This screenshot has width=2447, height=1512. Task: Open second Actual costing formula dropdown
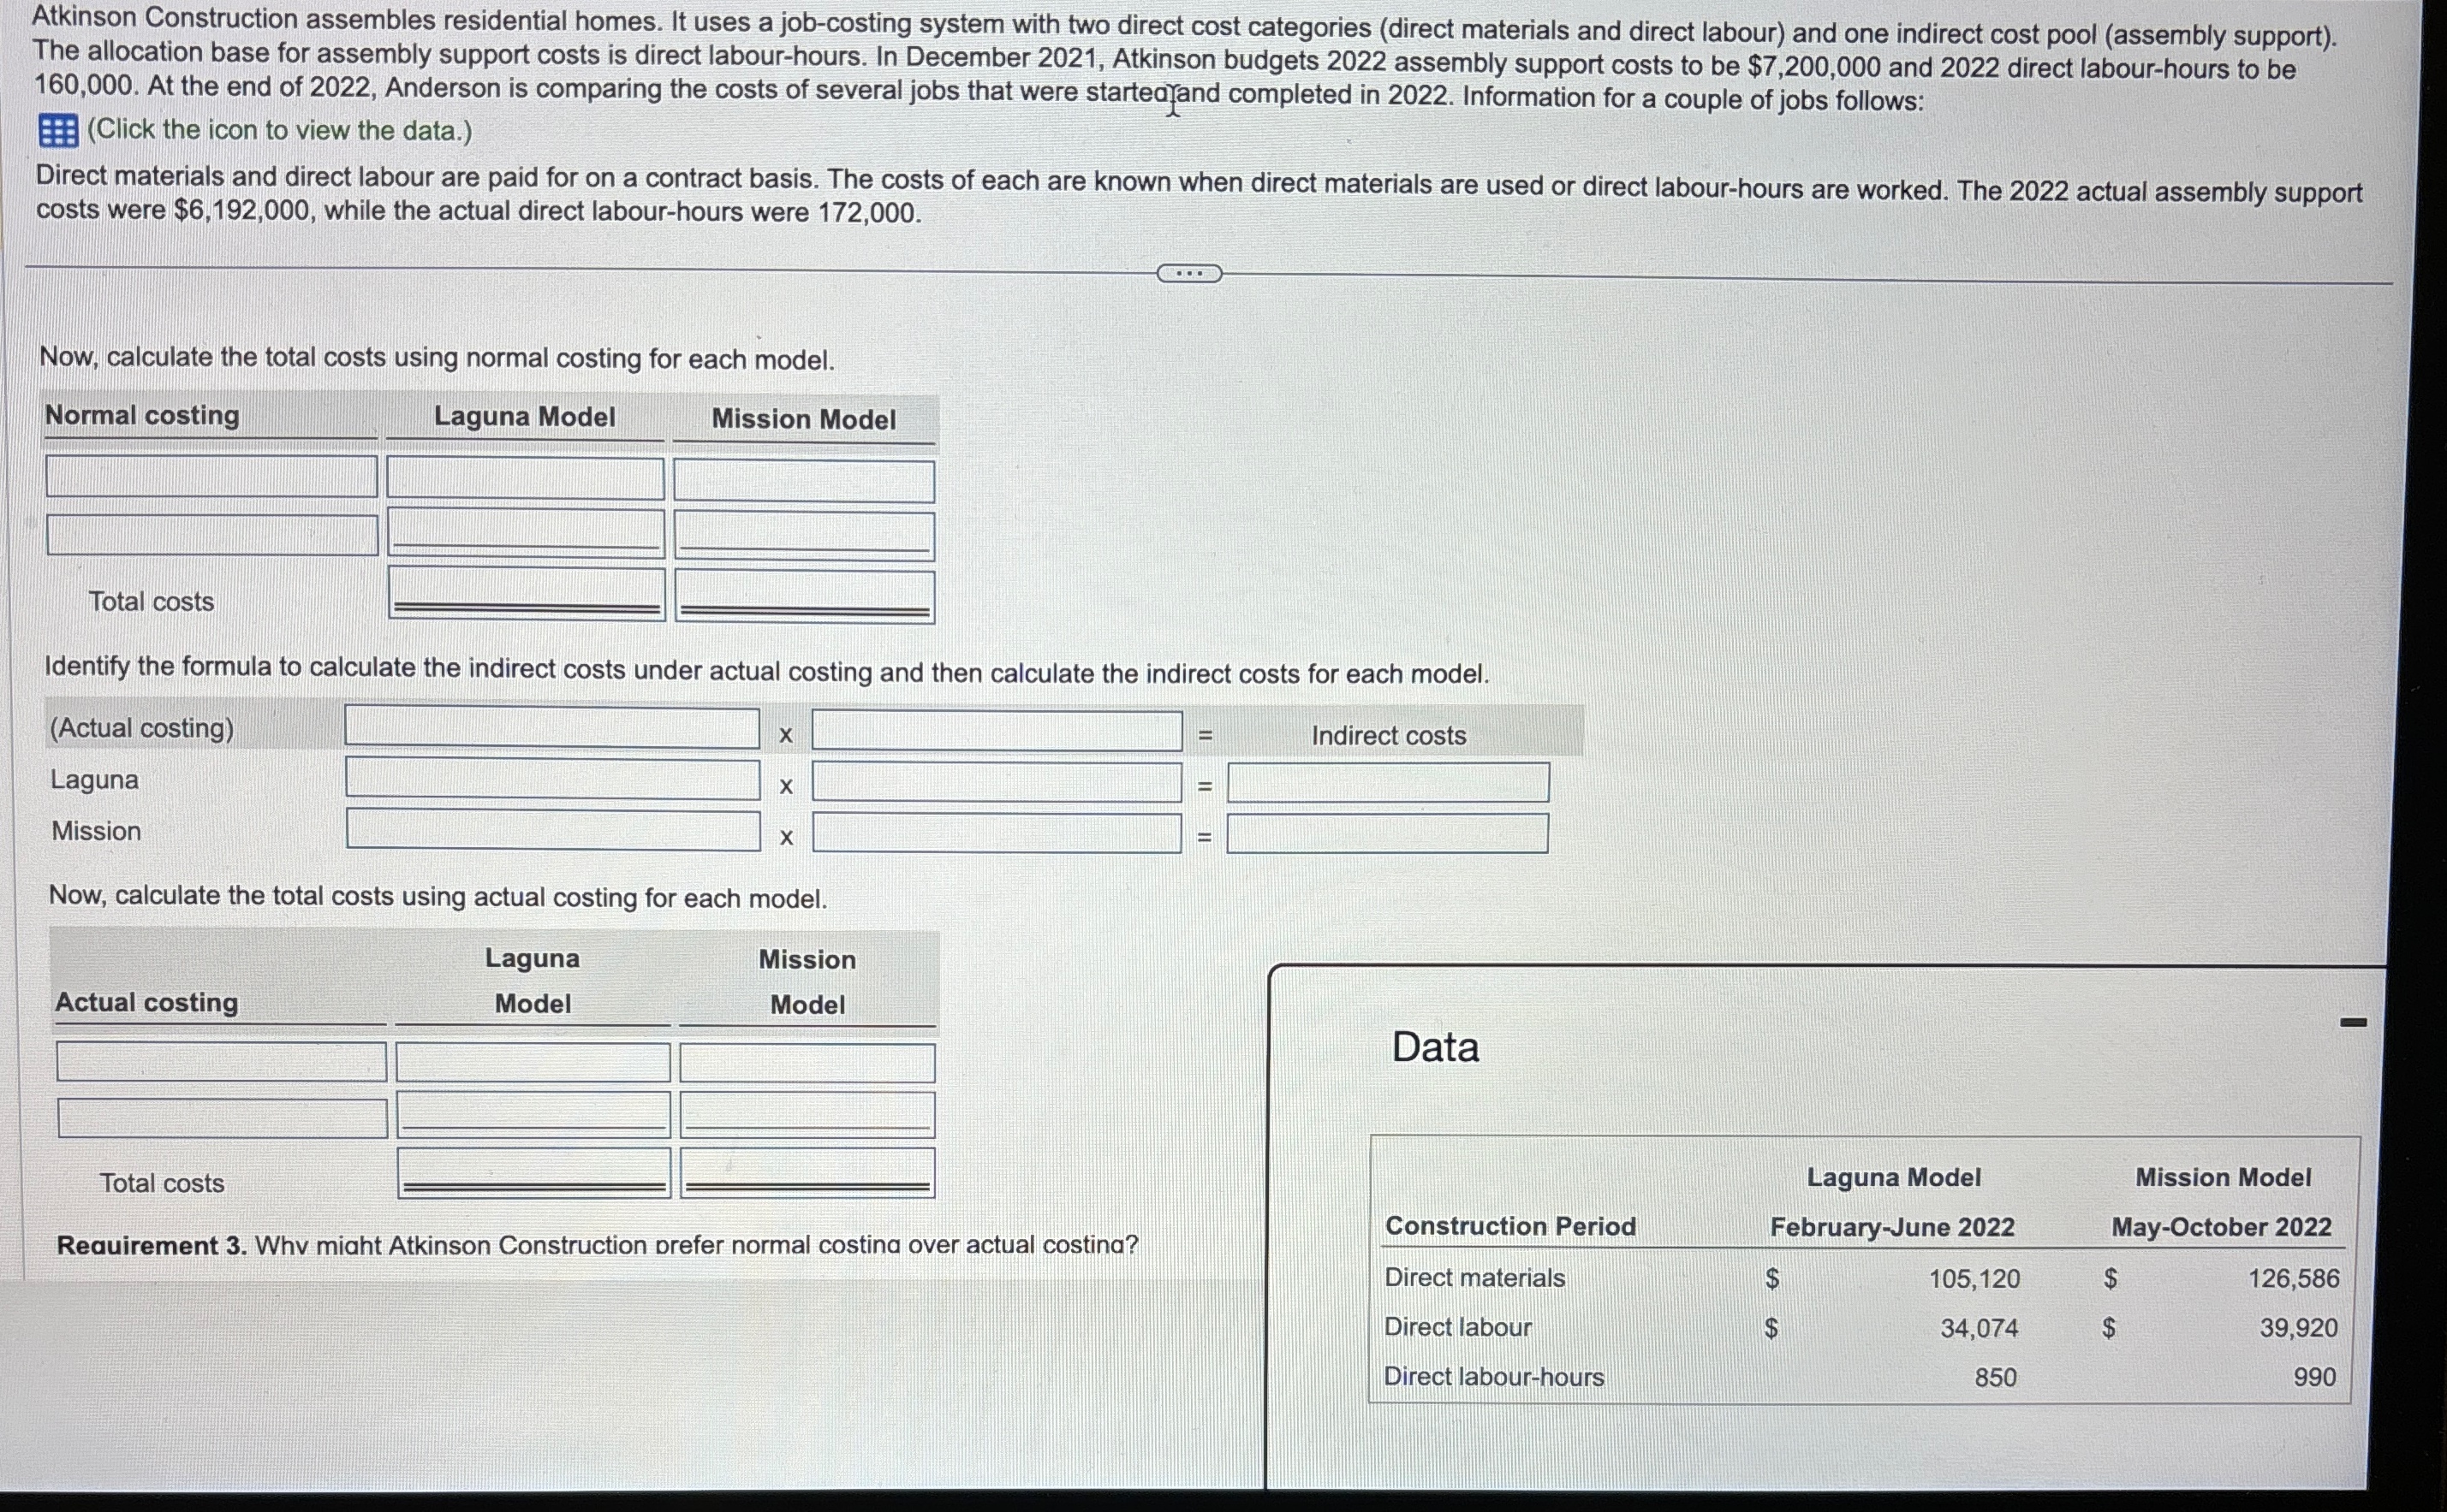[x=997, y=730]
